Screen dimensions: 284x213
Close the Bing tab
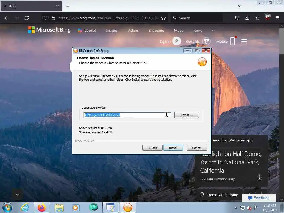tap(57, 6)
